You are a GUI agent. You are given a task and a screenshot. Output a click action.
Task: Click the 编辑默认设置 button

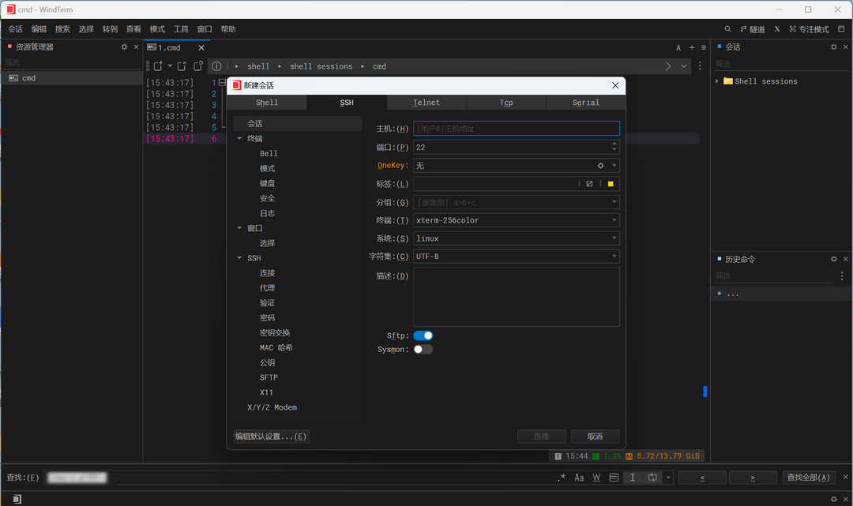point(271,437)
